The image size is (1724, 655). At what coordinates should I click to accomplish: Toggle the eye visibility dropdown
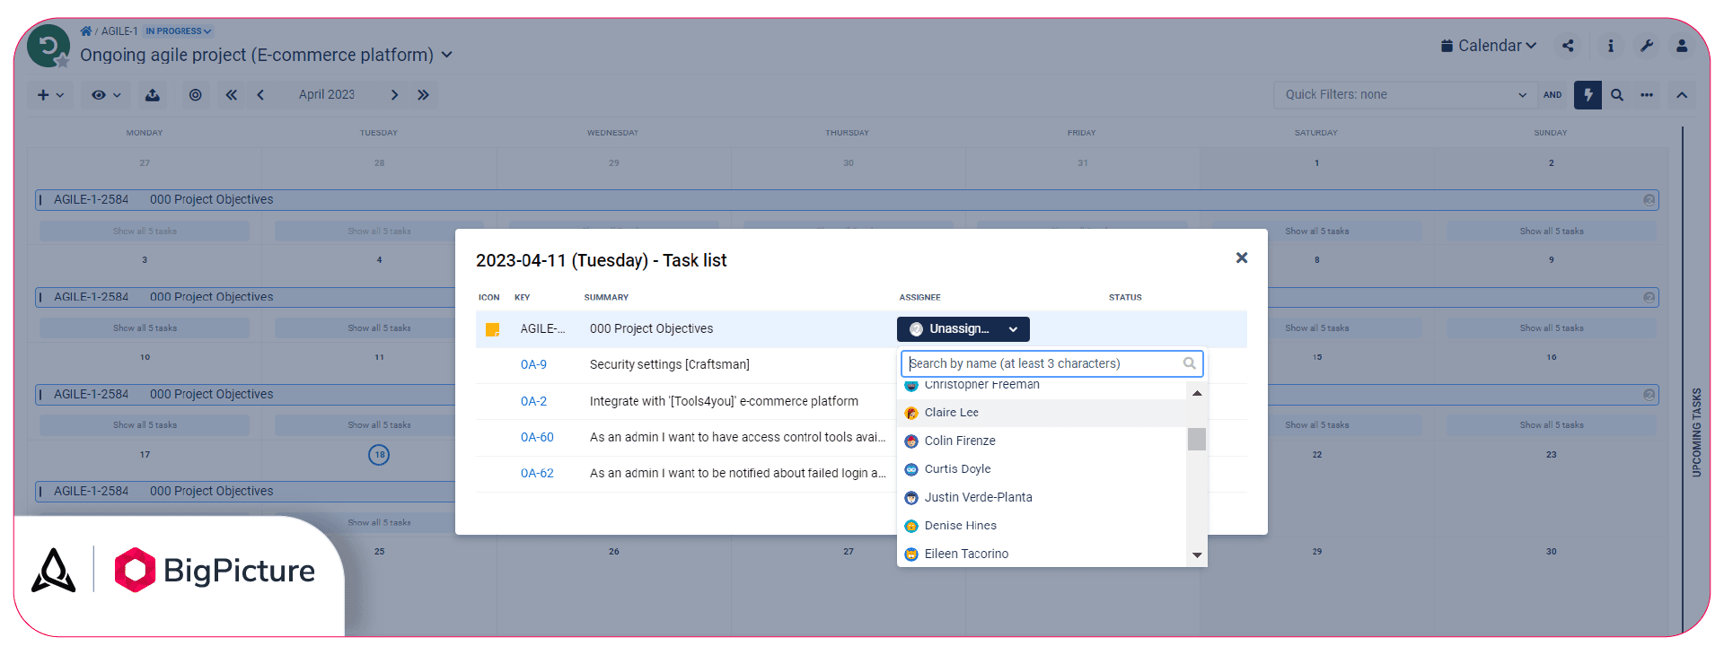click(x=106, y=95)
